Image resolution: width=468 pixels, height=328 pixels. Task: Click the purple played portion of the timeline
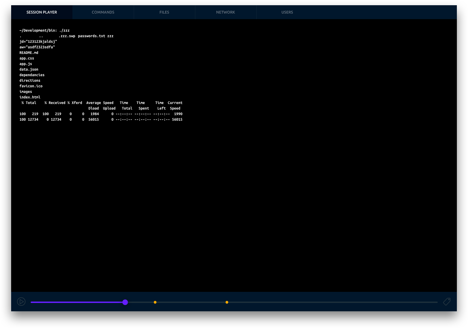point(77,302)
